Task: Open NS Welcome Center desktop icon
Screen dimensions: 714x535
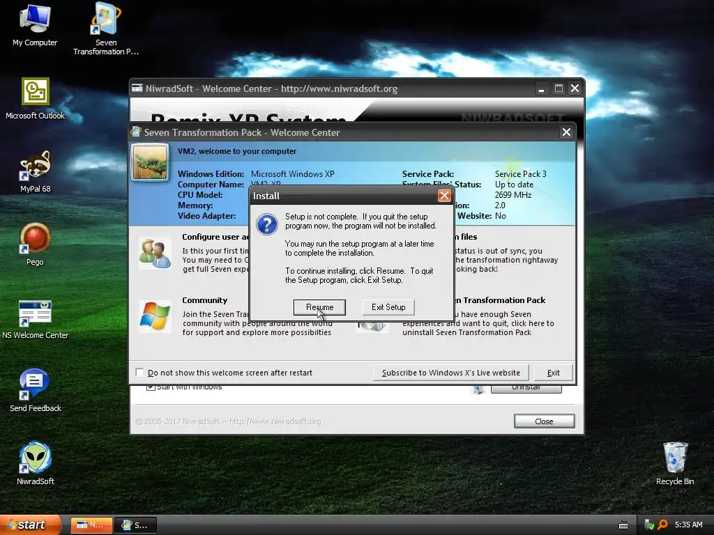Action: pyautogui.click(x=35, y=320)
